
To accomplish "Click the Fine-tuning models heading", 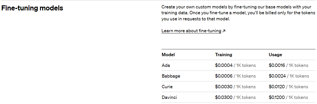I will tap(32, 8).
